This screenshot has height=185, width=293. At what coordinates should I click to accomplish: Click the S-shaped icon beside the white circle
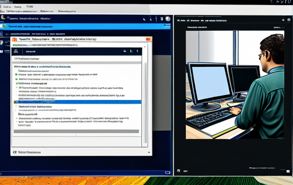(x=162, y=18)
